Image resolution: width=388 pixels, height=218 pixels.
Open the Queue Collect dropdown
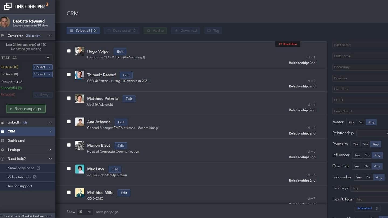(43, 67)
